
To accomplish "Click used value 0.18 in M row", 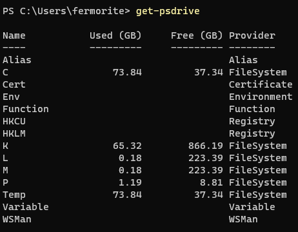I will (x=130, y=170).
